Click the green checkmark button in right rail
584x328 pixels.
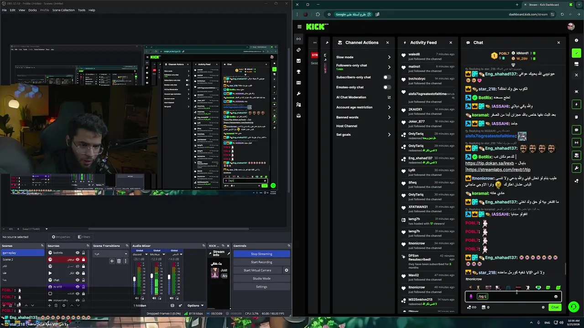click(x=577, y=53)
